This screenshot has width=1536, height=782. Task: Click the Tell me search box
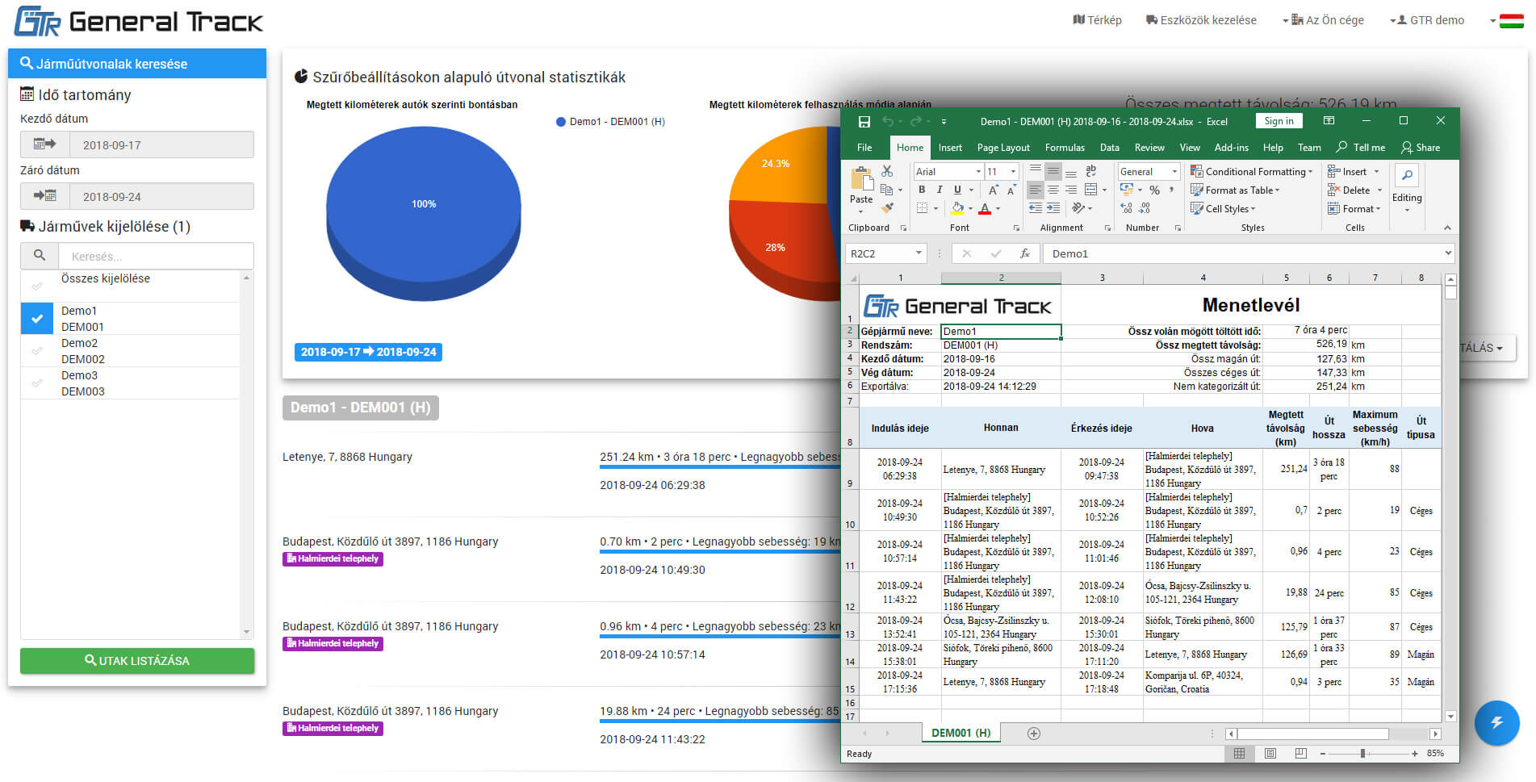tap(1361, 148)
